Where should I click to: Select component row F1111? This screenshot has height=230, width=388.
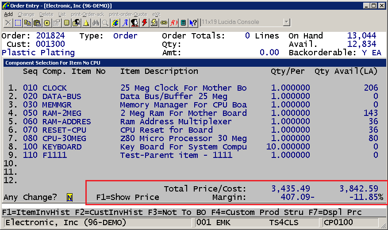pyautogui.click(x=193, y=155)
